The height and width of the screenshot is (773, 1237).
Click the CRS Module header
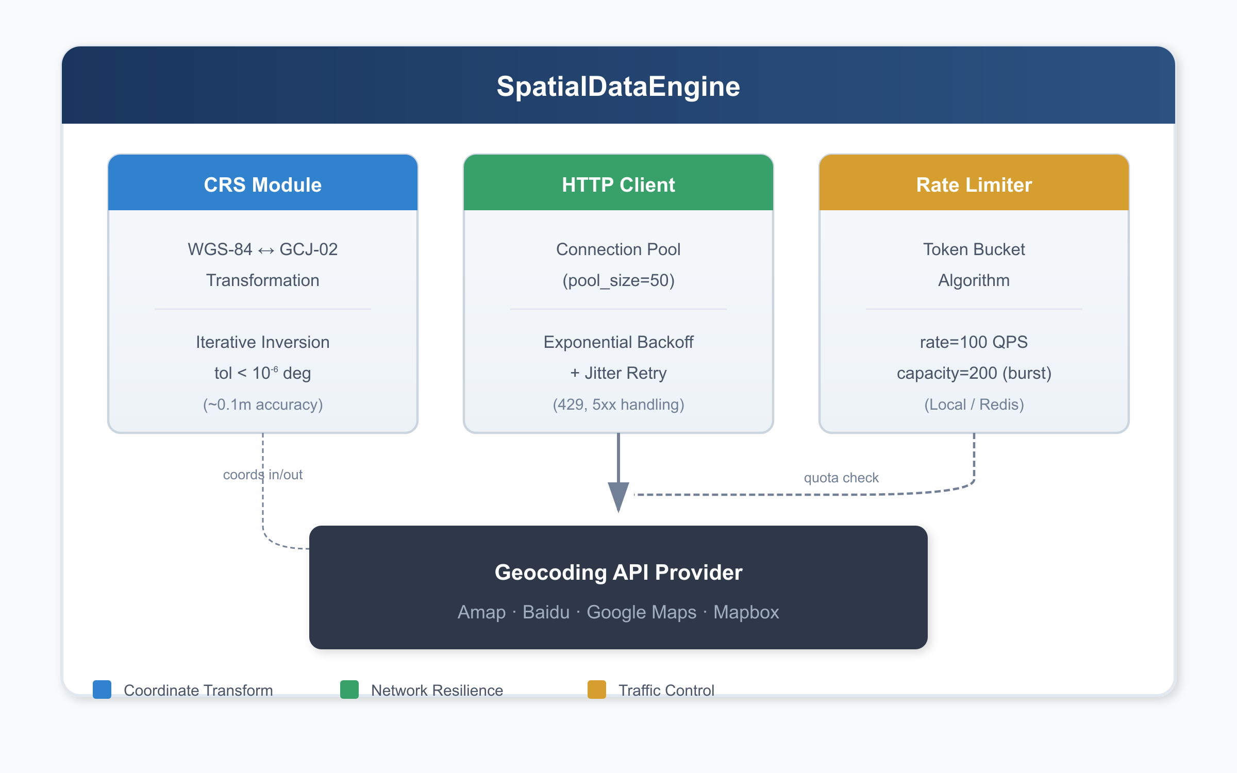coord(262,184)
